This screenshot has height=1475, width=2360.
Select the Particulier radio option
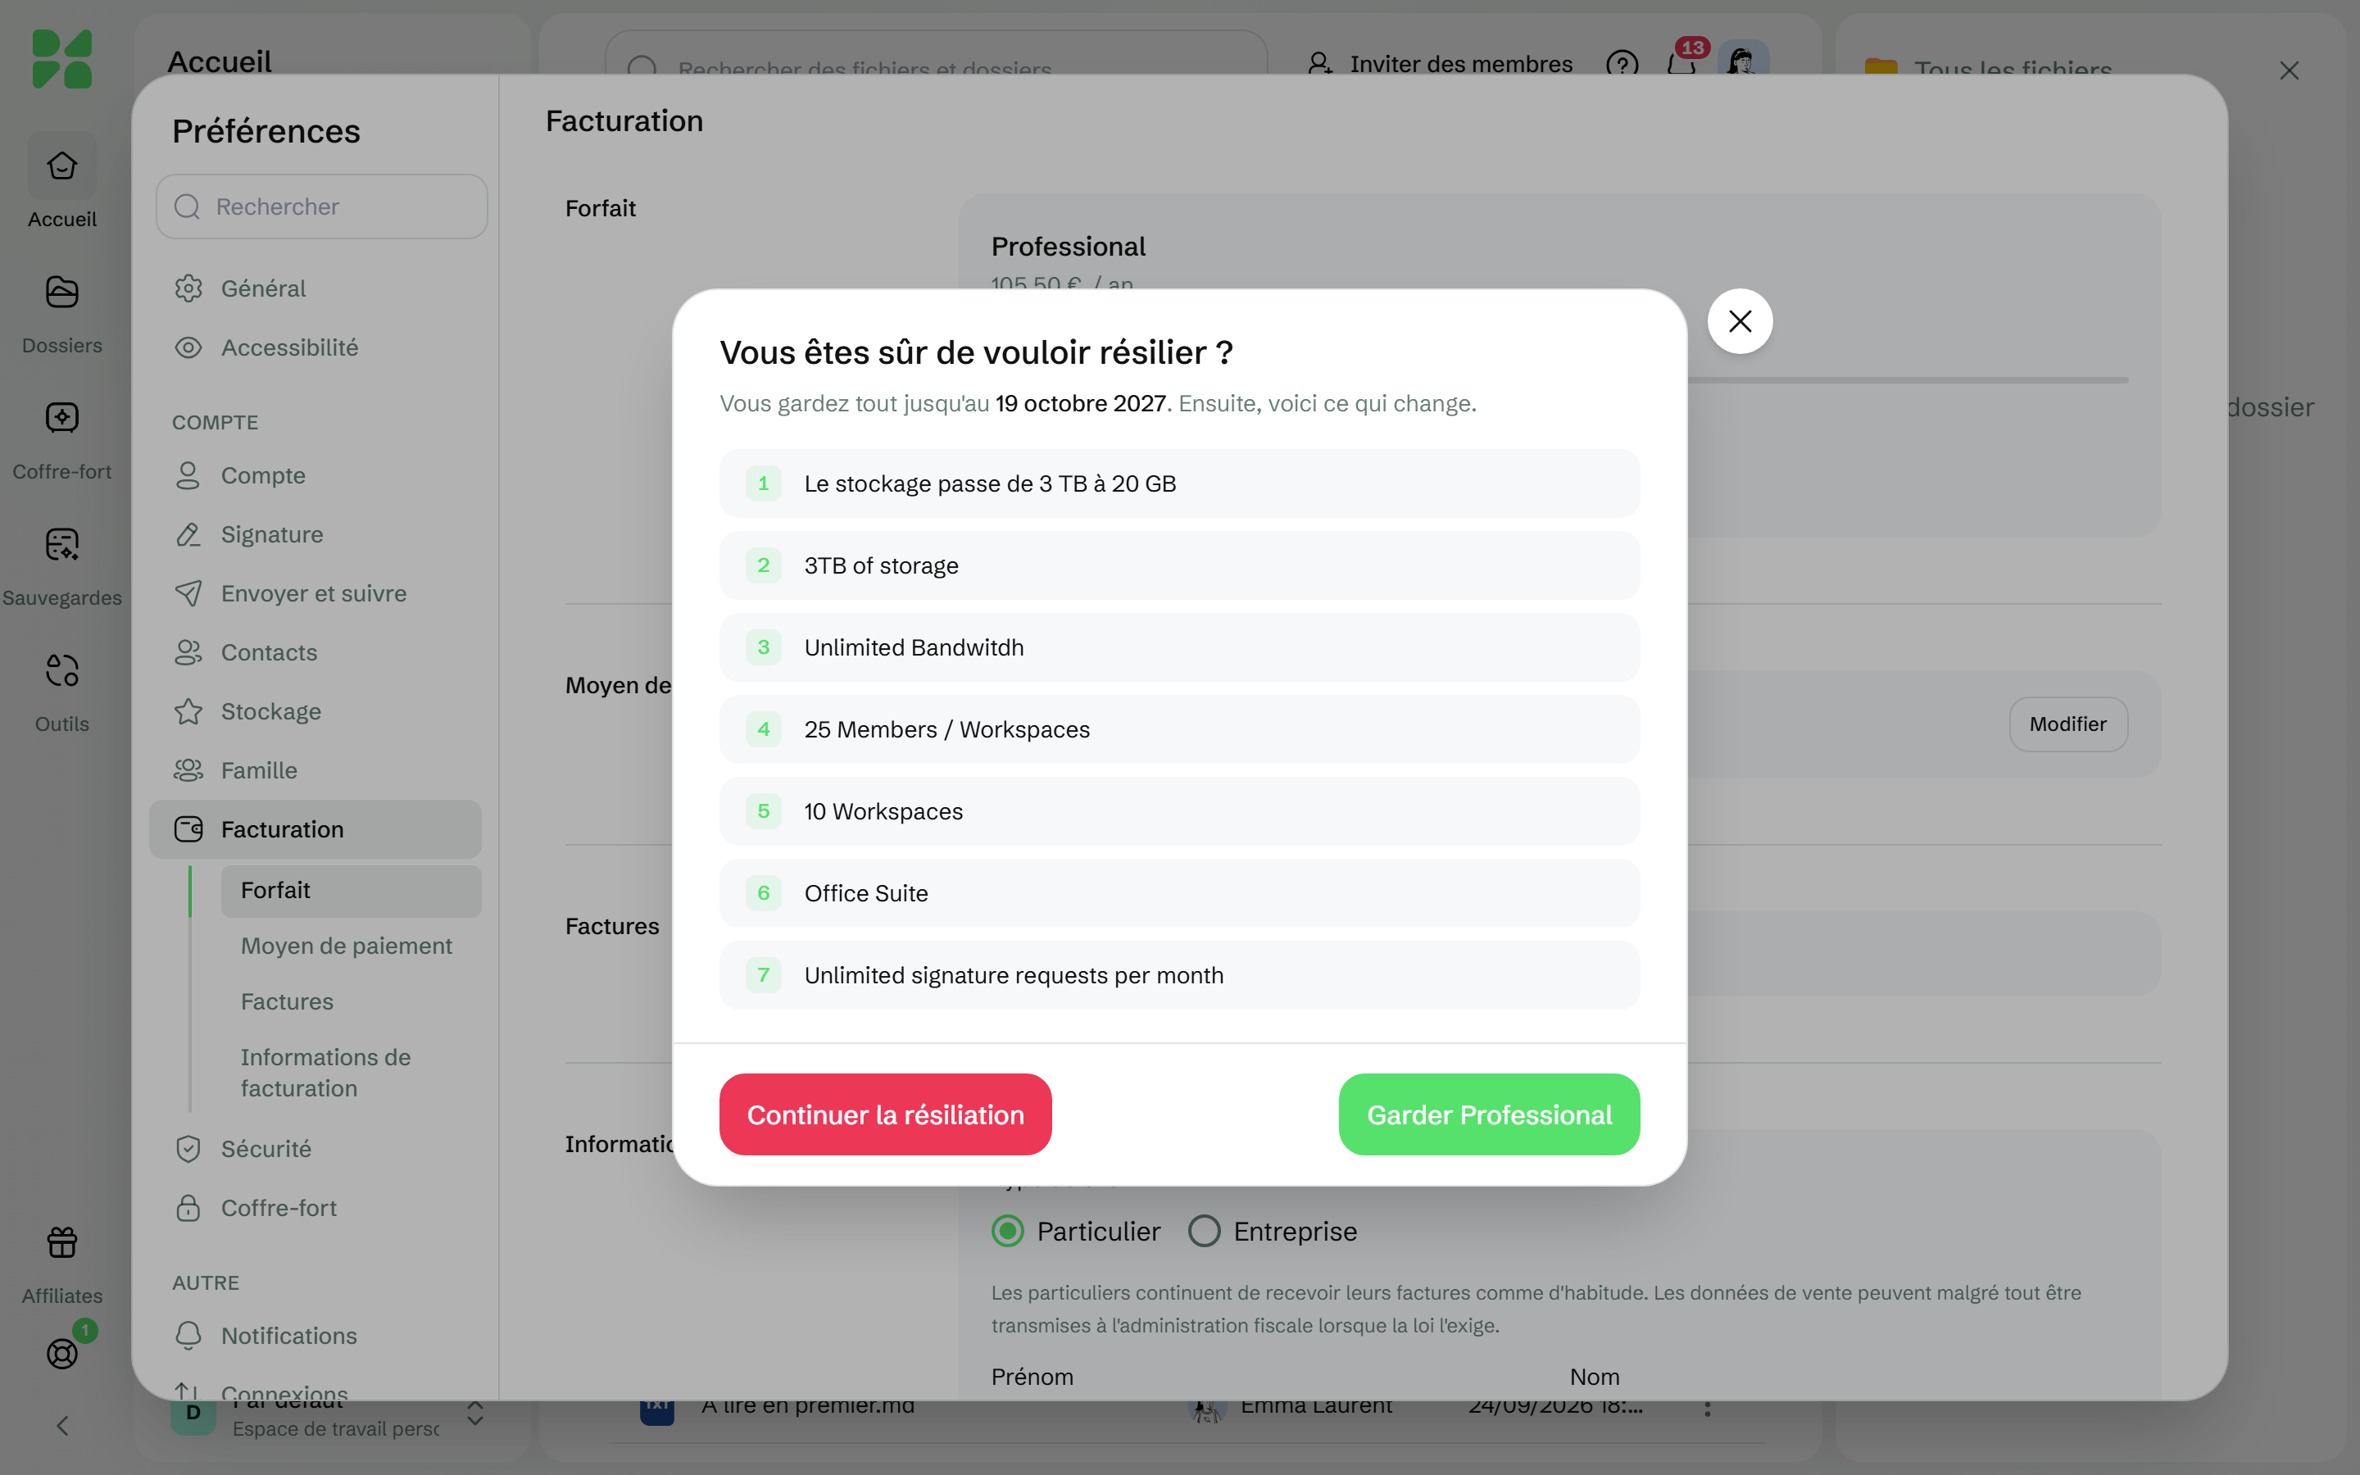pos(1007,1231)
